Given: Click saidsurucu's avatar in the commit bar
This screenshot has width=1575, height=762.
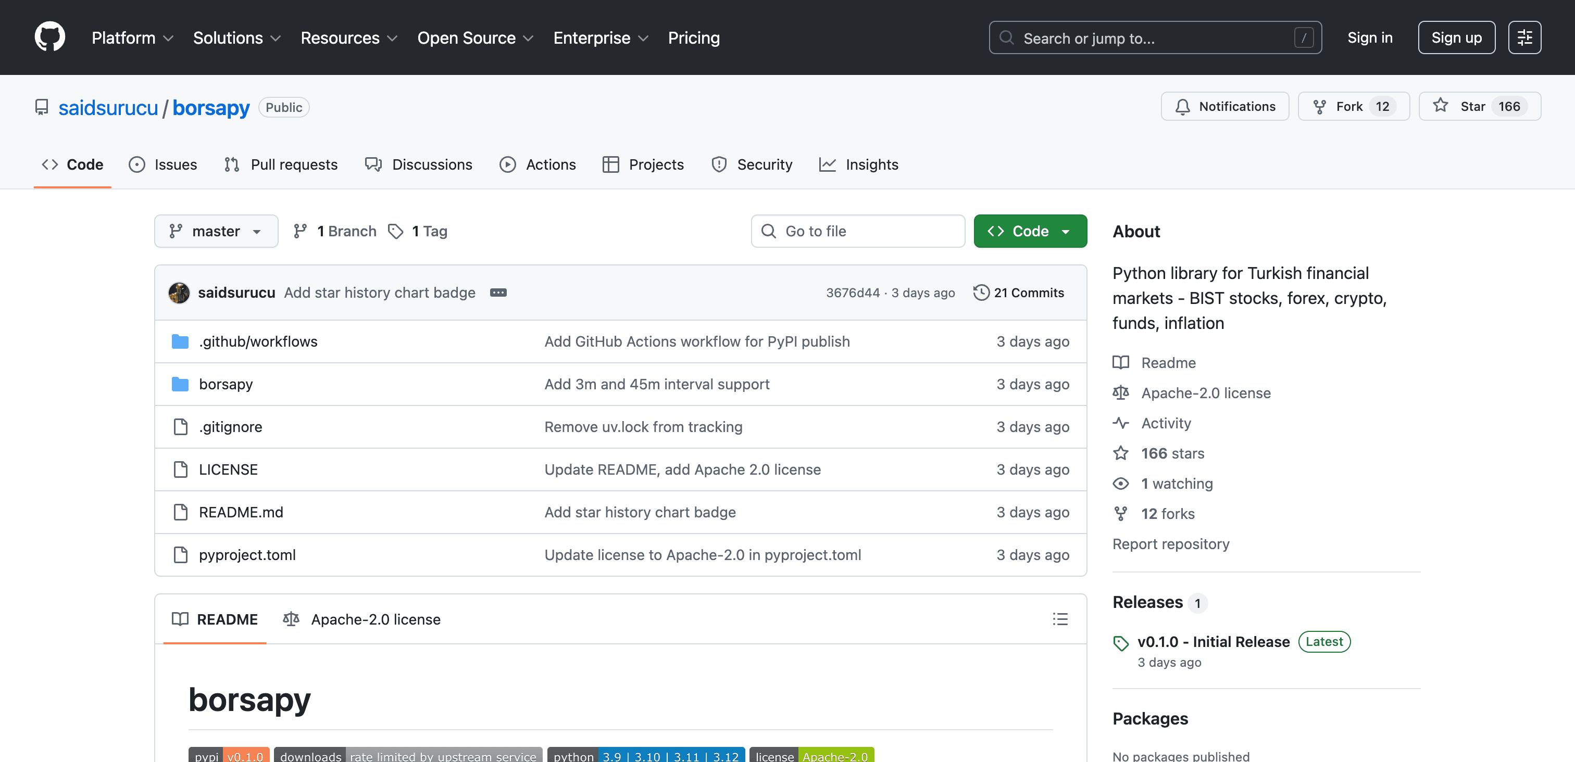Looking at the screenshot, I should (179, 293).
